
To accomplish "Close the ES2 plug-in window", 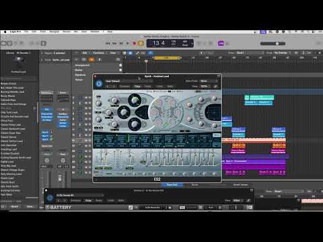I will (95, 77).
